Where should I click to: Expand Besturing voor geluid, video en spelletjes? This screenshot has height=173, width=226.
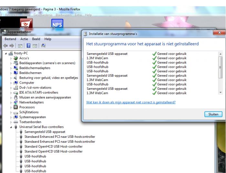point(11,78)
